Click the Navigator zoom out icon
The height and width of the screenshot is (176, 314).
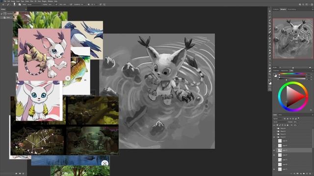(x=280, y=67)
